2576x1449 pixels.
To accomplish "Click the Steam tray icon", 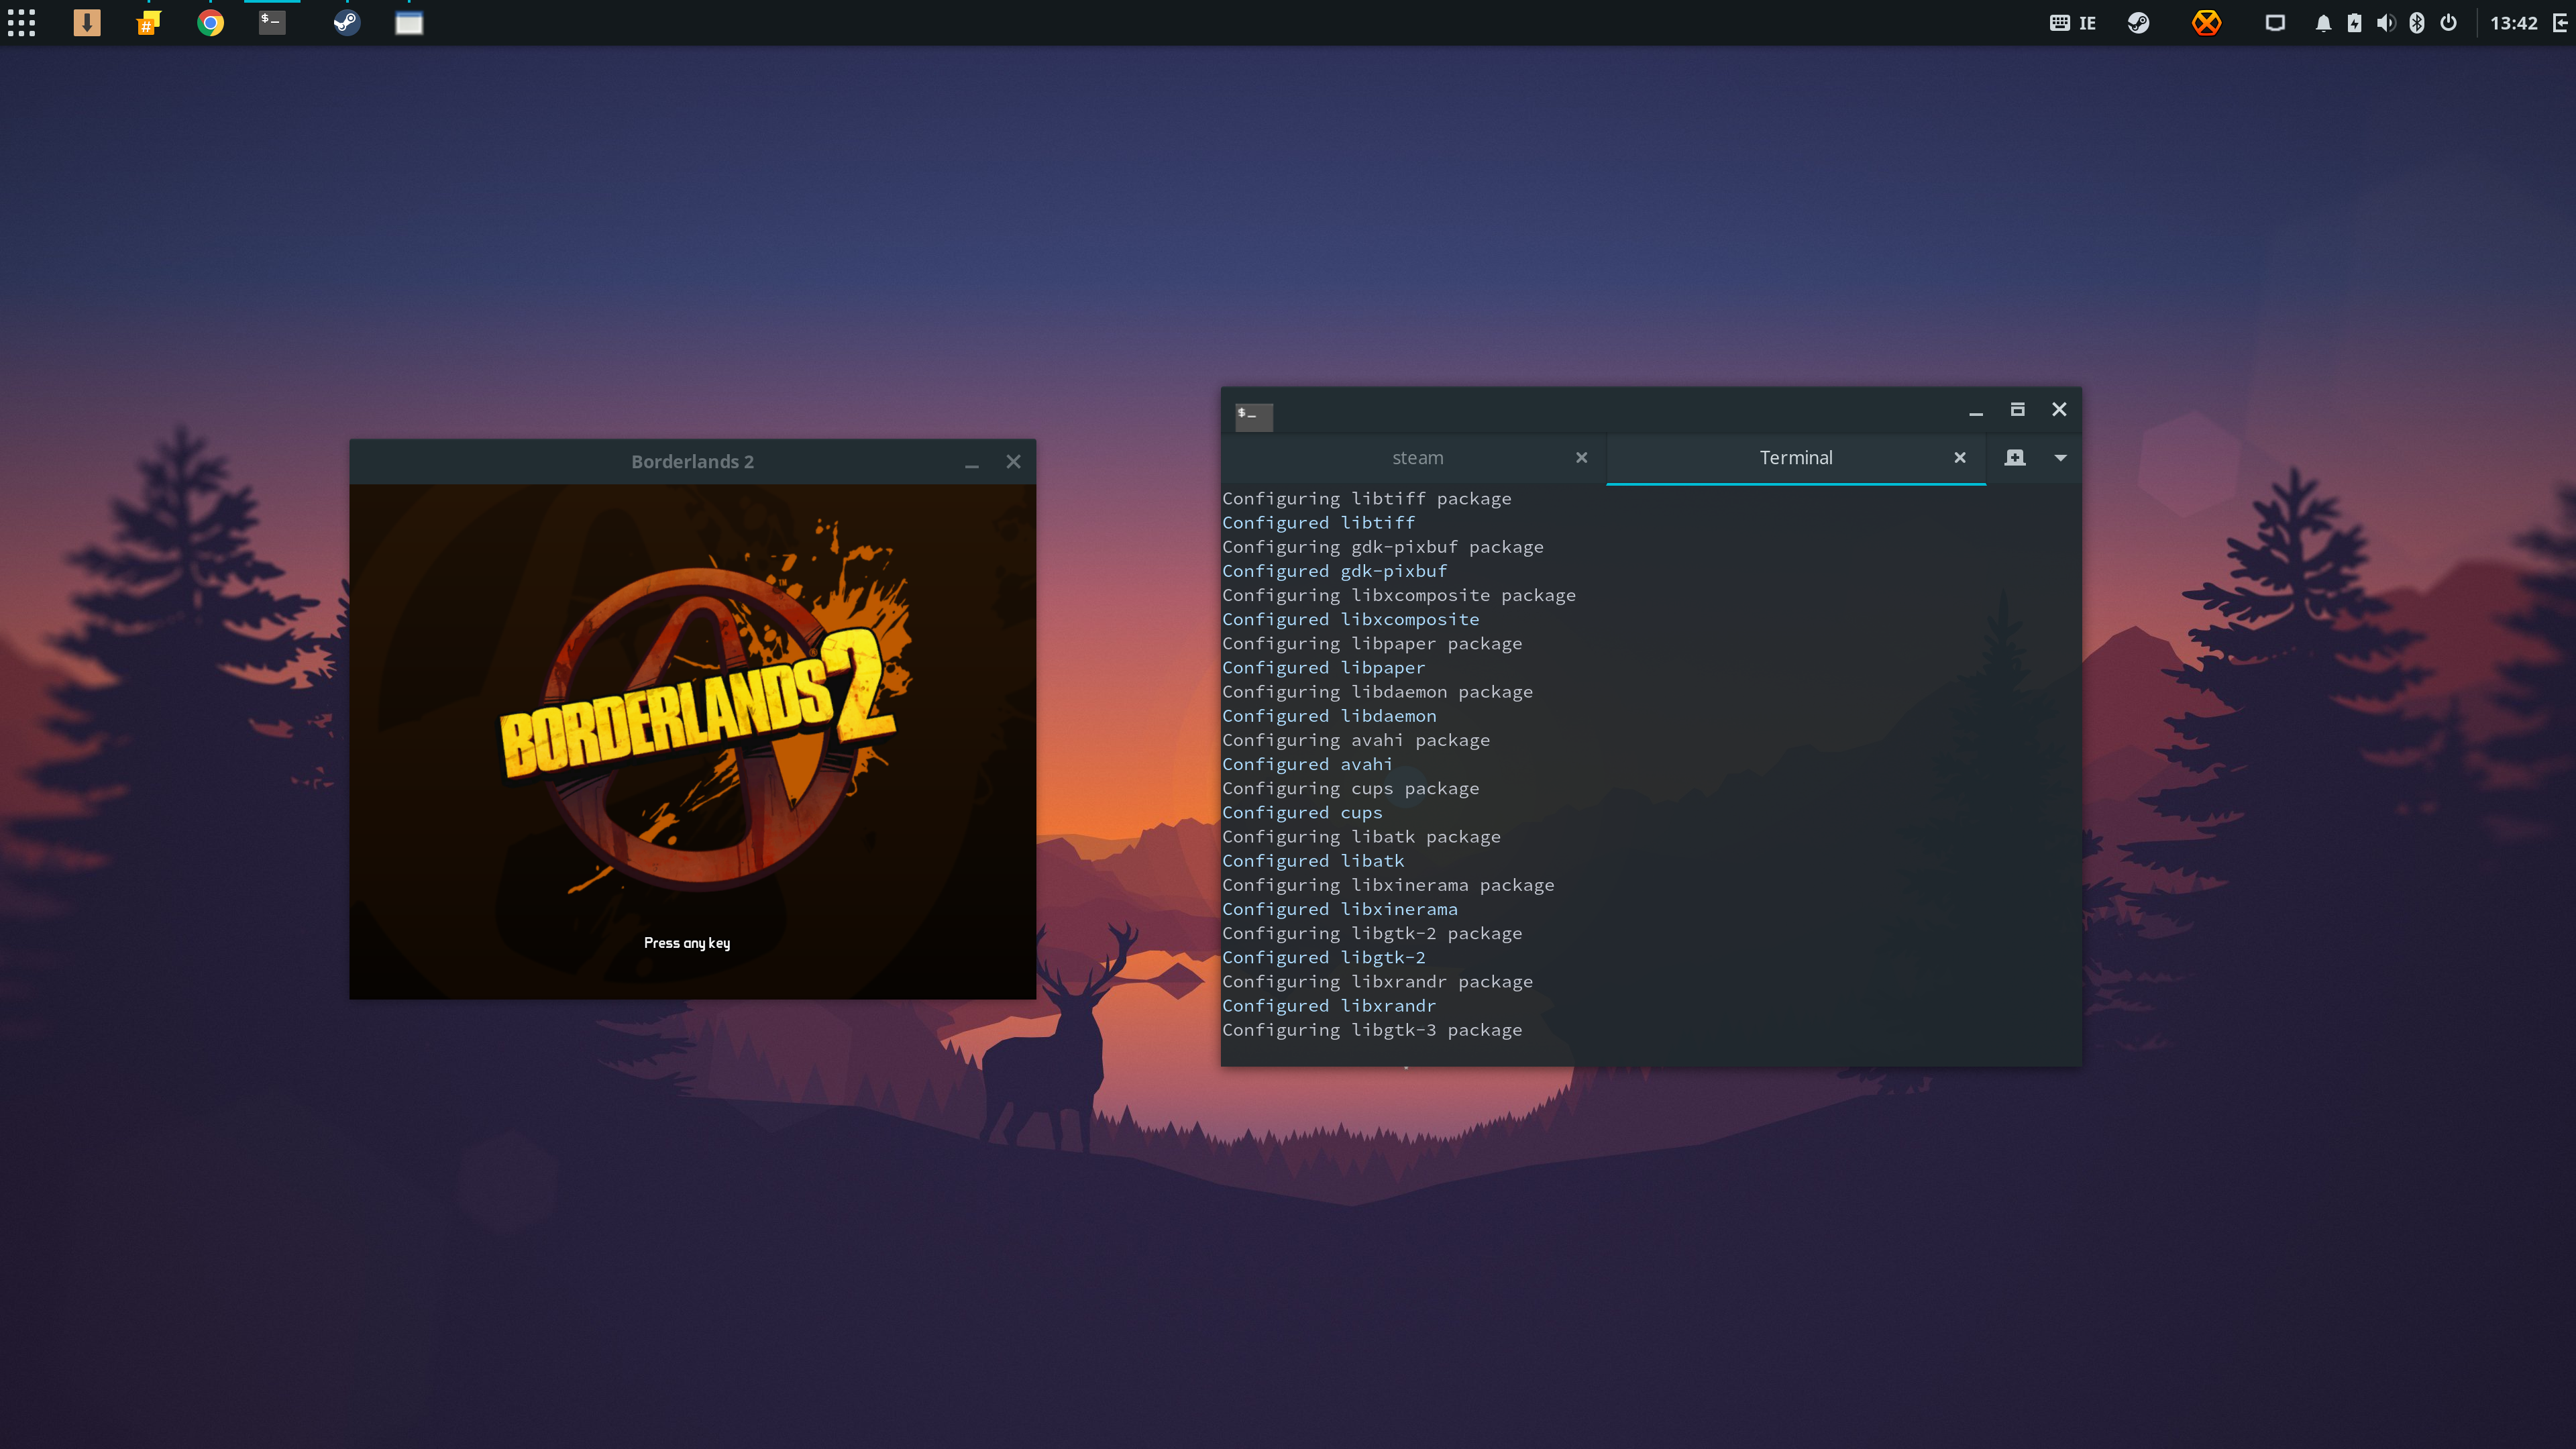I will pos(2138,23).
